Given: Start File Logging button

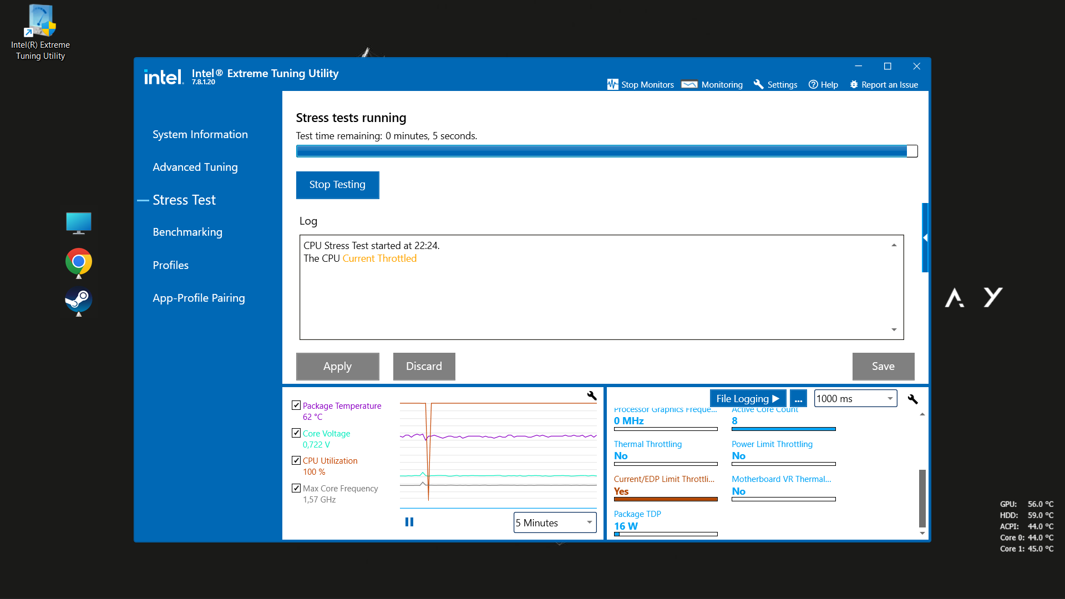Looking at the screenshot, I should 747,398.
